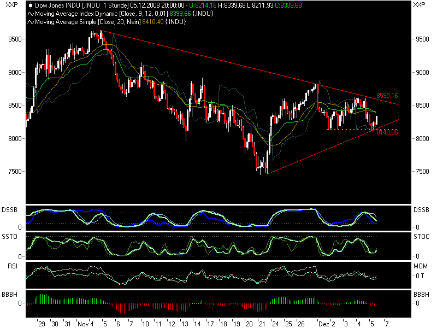
Task: Click the '29 date label
Action: click(42, 324)
